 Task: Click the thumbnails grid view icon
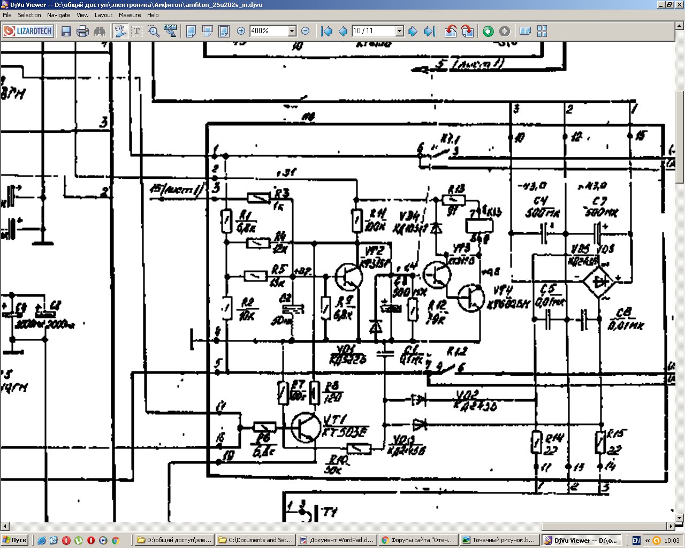542,31
